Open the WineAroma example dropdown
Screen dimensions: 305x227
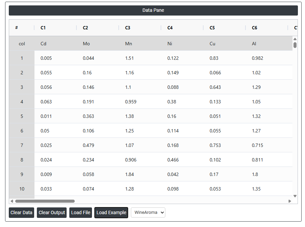click(148, 212)
